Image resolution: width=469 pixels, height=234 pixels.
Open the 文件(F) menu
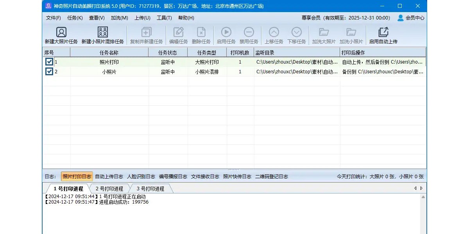pos(54,18)
